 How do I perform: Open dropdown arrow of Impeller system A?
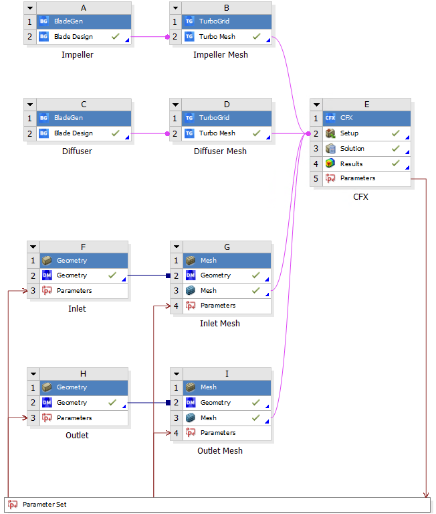click(x=30, y=7)
